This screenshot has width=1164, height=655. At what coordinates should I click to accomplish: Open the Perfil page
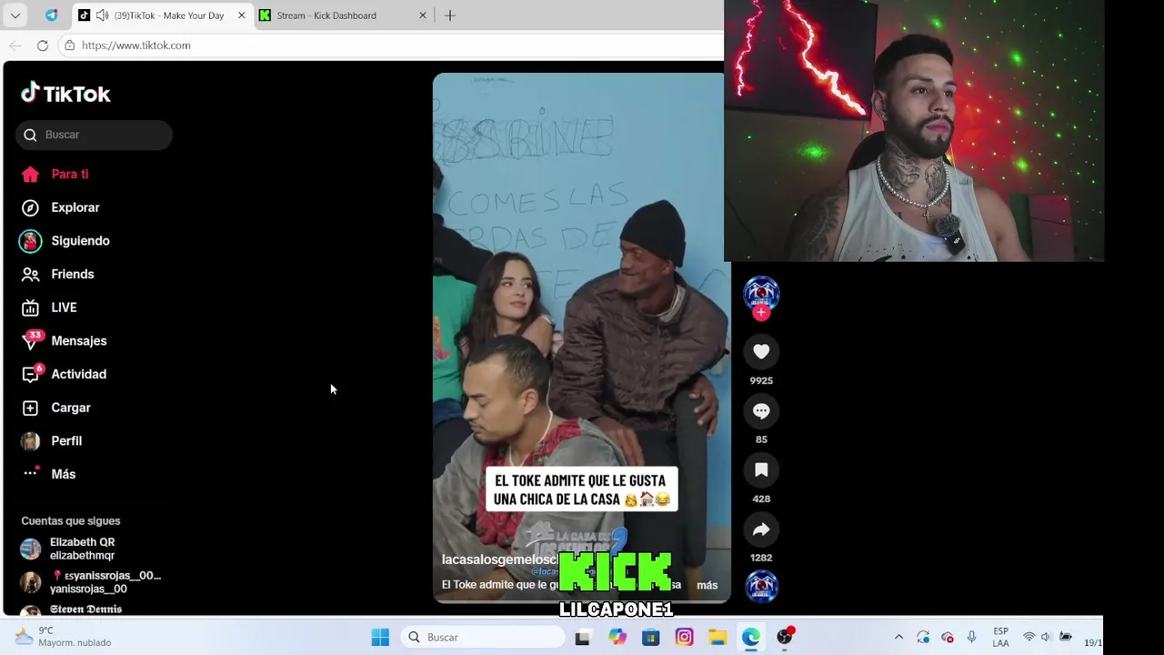point(52,440)
